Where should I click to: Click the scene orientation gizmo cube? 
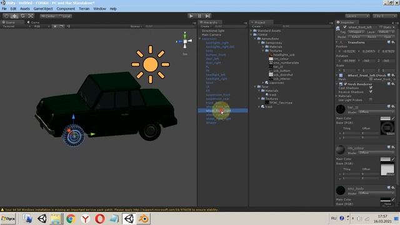coord(185,42)
